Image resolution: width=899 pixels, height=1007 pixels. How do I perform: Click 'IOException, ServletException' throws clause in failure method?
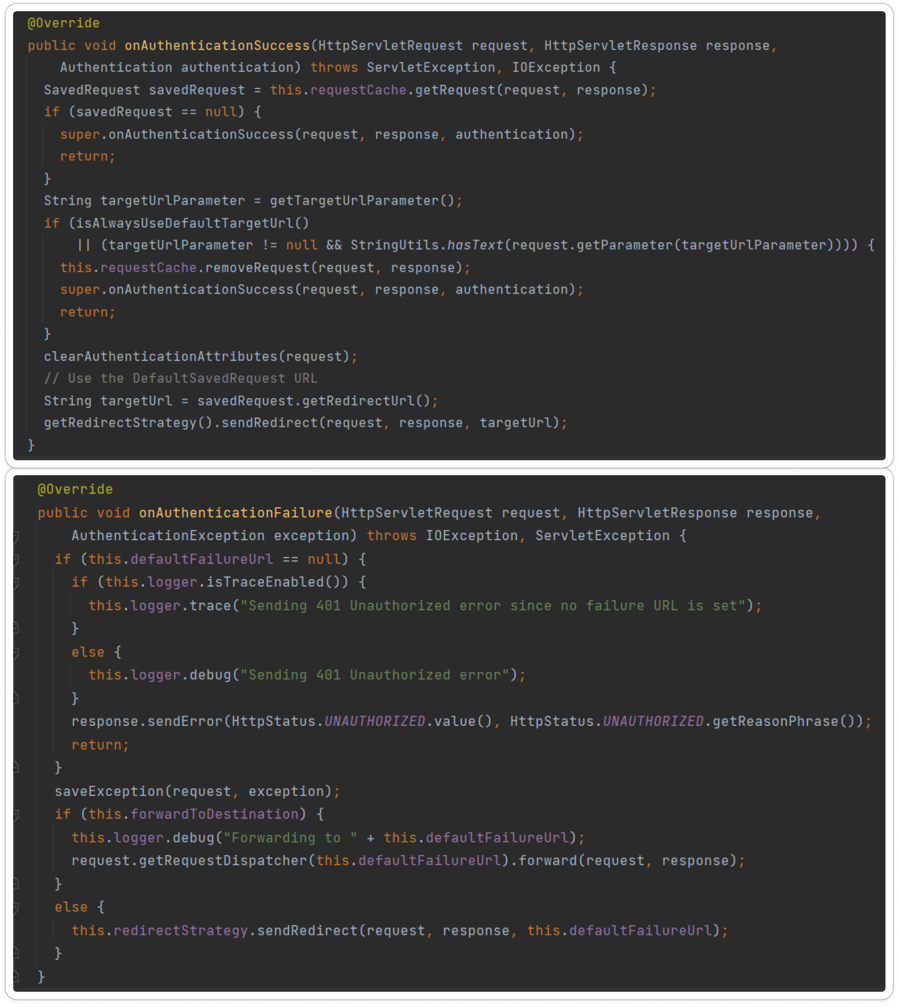[548, 536]
